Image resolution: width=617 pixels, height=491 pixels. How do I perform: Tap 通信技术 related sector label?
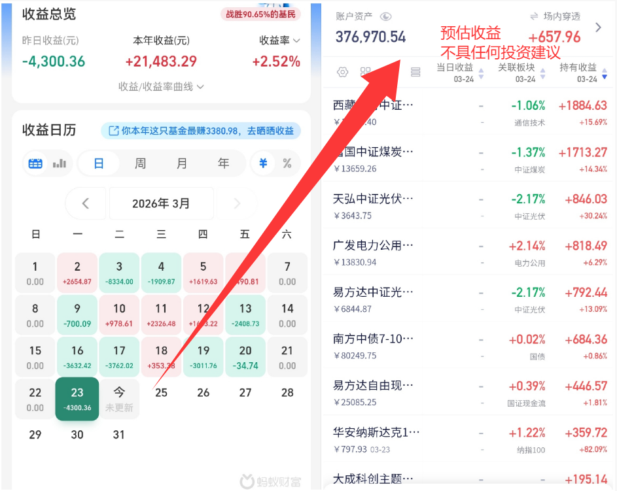coord(529,123)
